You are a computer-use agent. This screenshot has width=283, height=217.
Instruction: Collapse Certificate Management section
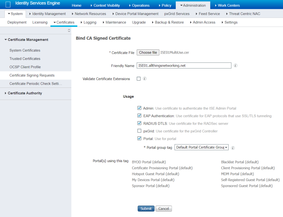coord(26,40)
